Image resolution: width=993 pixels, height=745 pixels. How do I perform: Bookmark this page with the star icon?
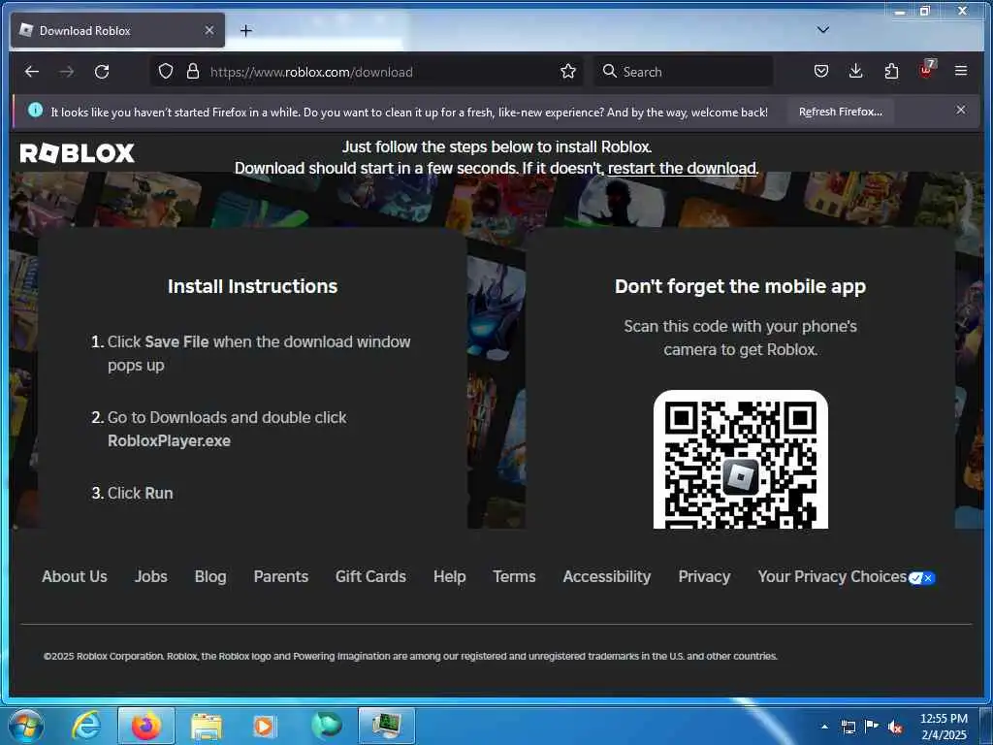click(x=568, y=71)
